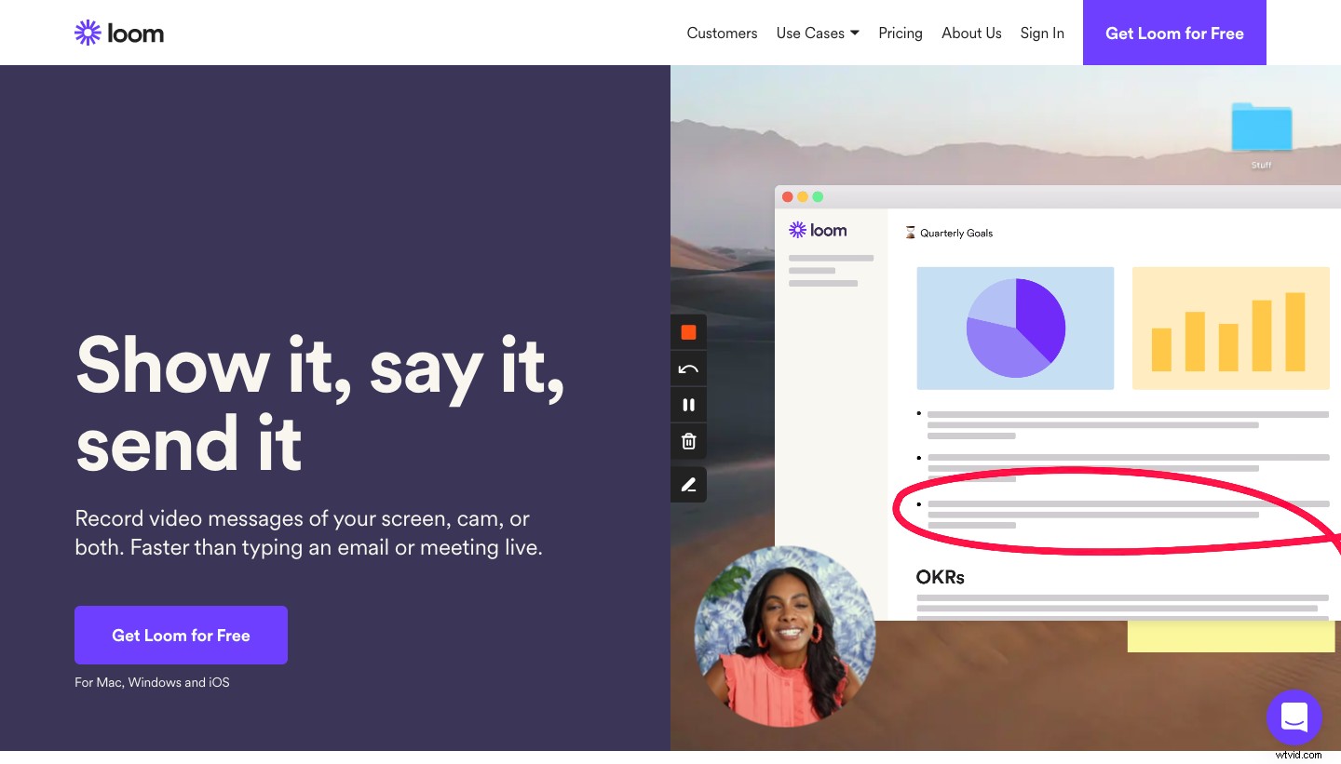The image size is (1341, 764).
Task: Click the Sign In link
Action: point(1041,34)
